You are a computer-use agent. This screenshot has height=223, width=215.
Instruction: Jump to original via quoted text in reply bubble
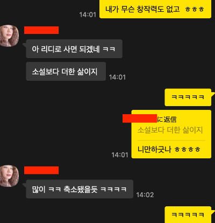pyautogui.click(x=170, y=130)
